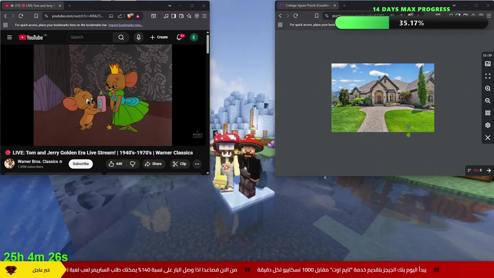Viewport: 494px width, 278px height.
Task: Open Warner Bros. Classics channel name
Action: pos(38,161)
